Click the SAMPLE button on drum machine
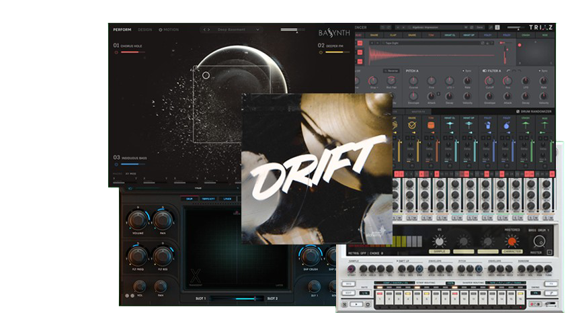Image resolution: width=570 pixels, height=313 pixels. [x=440, y=251]
